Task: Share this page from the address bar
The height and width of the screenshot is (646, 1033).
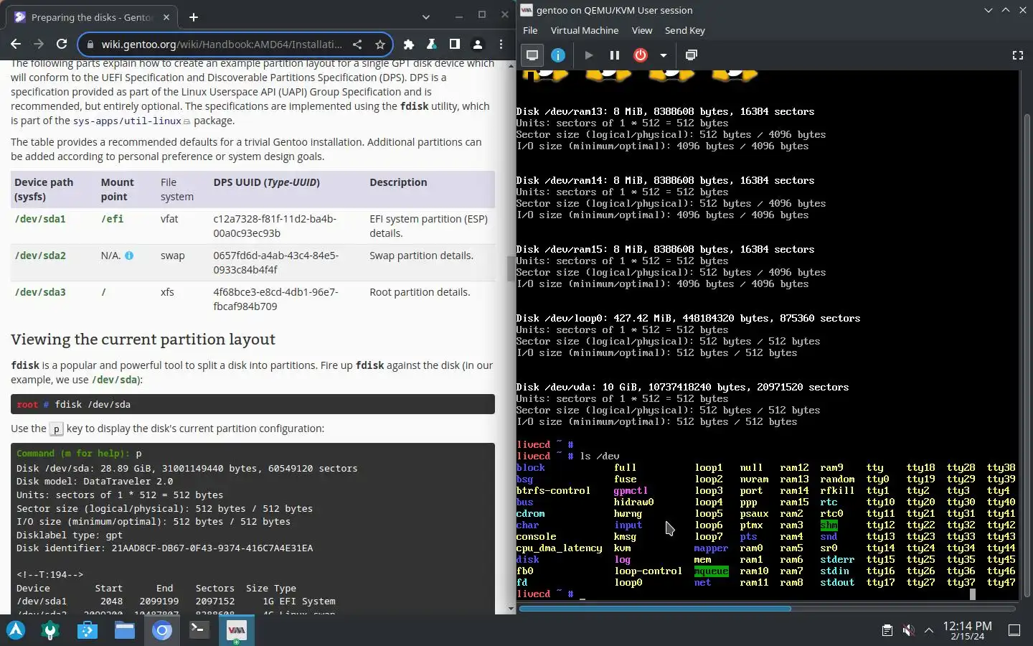Action: pyautogui.click(x=357, y=45)
